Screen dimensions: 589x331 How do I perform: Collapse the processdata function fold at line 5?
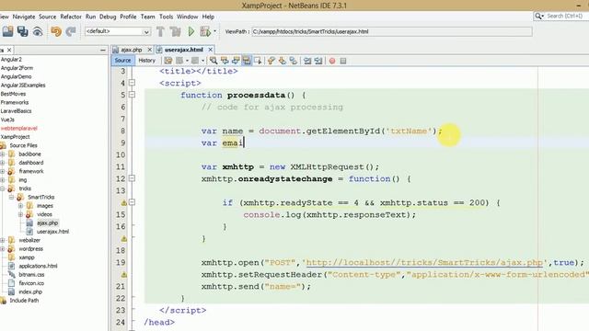coord(132,95)
